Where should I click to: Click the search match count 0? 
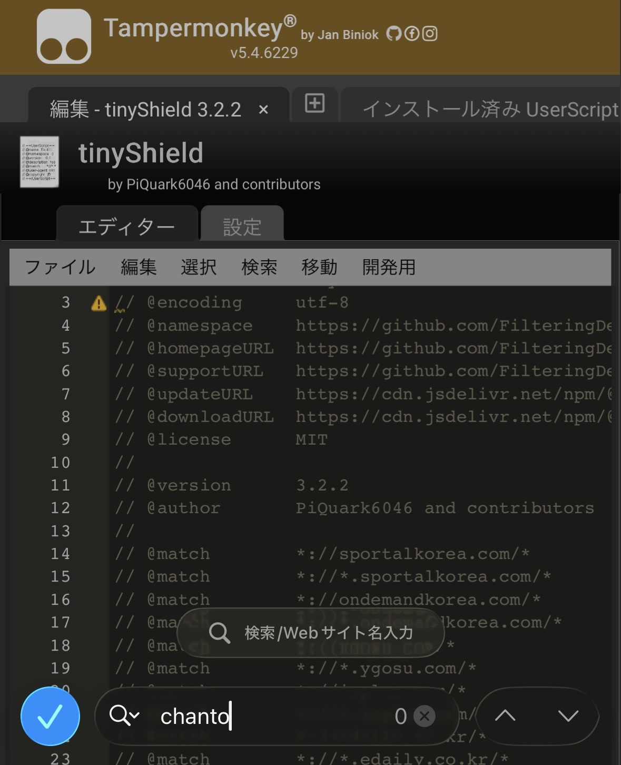coord(401,716)
